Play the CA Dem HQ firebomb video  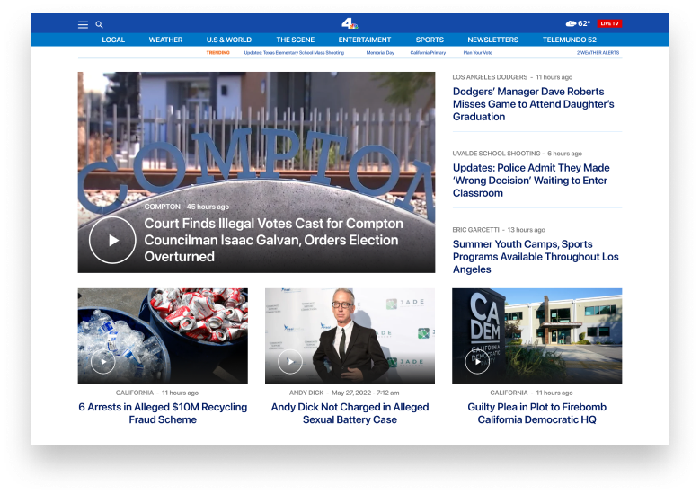coord(477,361)
